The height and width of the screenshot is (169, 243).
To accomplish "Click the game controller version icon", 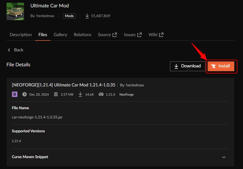I will click(x=101, y=94).
